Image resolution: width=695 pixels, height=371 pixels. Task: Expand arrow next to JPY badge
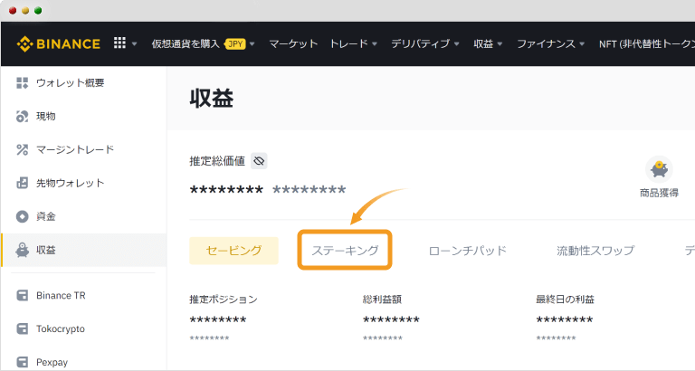pos(252,43)
